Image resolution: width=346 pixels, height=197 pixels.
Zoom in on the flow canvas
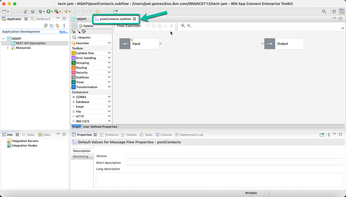[x=183, y=26]
